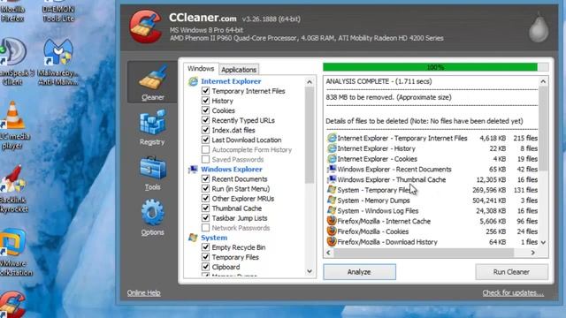Uncheck Index.dat files checkbox

click(x=205, y=130)
